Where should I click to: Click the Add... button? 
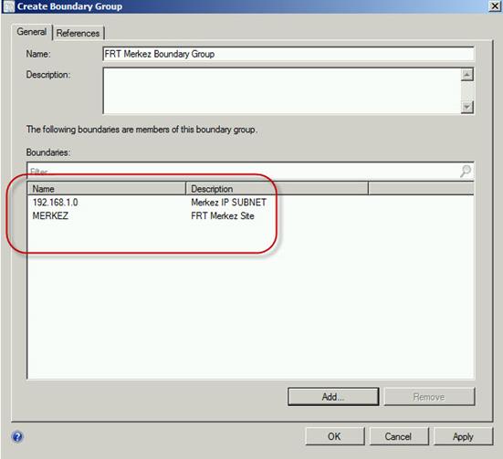333,397
